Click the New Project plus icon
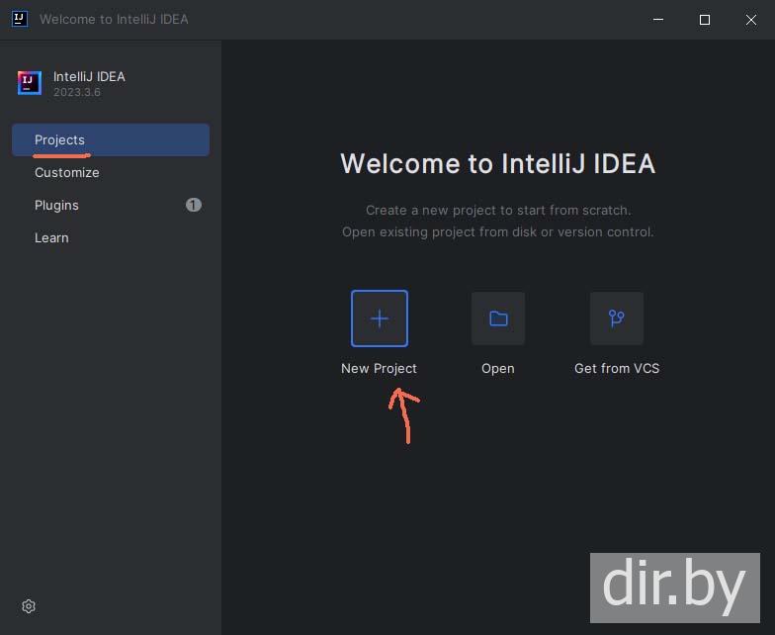 (x=380, y=318)
